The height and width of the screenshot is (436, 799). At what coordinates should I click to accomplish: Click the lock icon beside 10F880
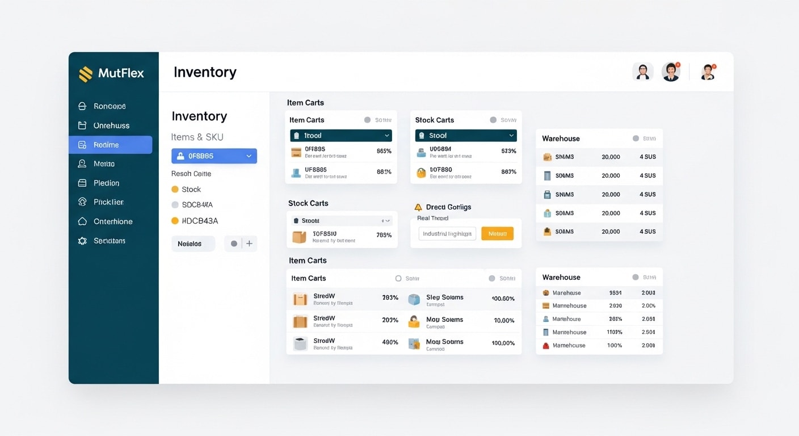(x=421, y=173)
